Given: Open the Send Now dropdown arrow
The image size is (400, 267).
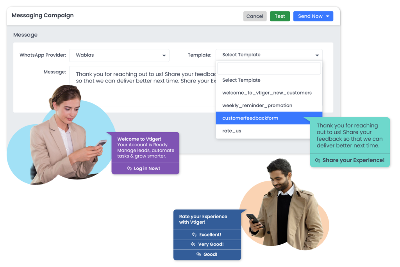Looking at the screenshot, I should [x=327, y=16].
